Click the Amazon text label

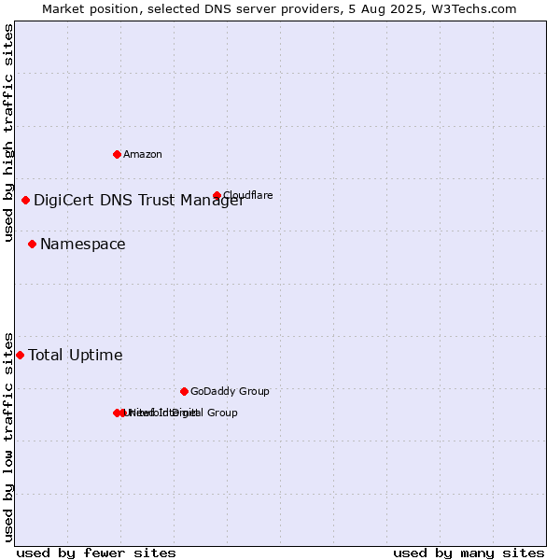143,154
